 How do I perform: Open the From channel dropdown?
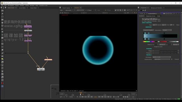point(171,25)
